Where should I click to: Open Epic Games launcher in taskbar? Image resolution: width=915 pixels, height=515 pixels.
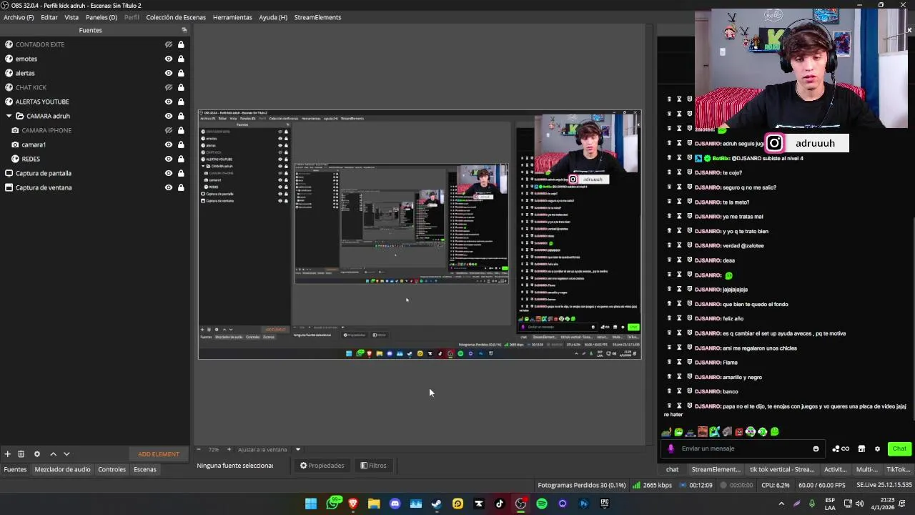coord(605,504)
